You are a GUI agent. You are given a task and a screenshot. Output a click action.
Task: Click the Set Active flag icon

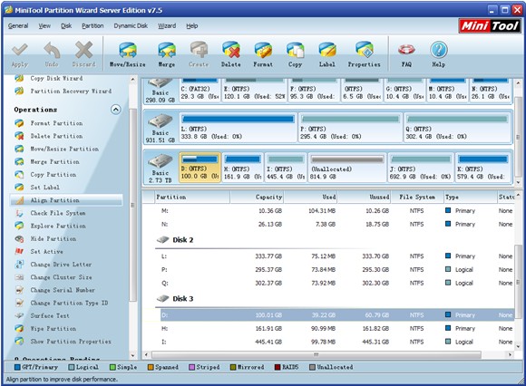click(19, 251)
